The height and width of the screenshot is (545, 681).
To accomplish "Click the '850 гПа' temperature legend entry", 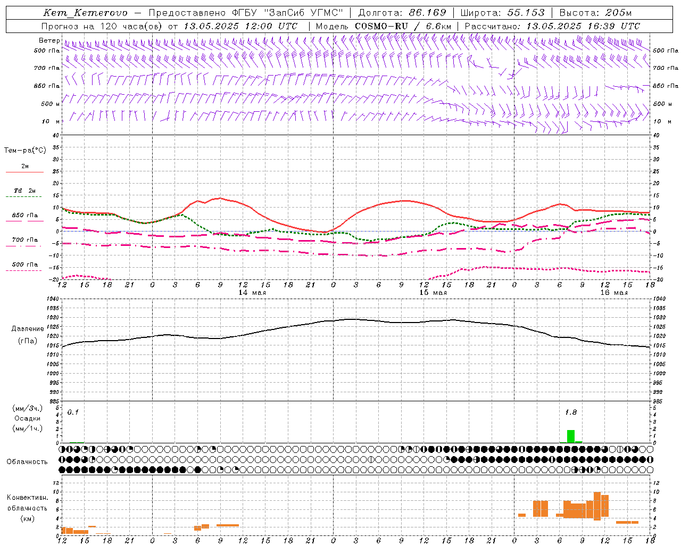I will pos(25,216).
